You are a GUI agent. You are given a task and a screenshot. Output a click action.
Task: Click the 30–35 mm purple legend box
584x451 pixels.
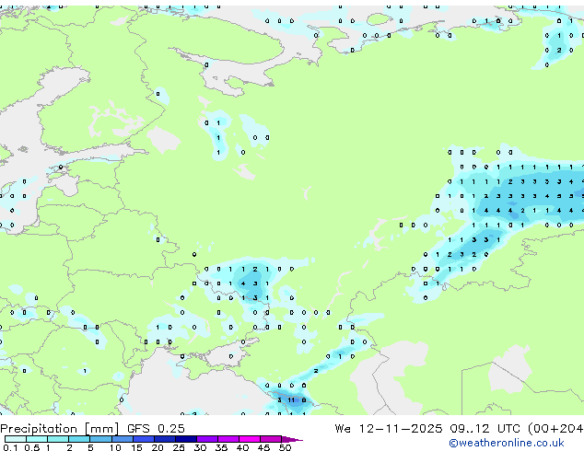point(206,439)
